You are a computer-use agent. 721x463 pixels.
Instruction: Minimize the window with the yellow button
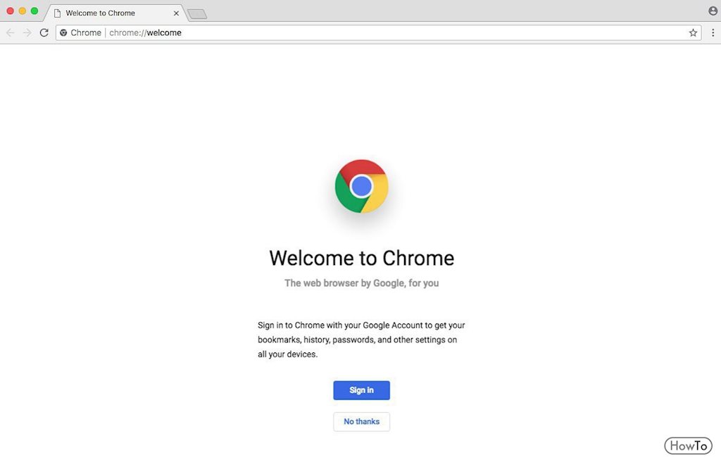tap(23, 11)
